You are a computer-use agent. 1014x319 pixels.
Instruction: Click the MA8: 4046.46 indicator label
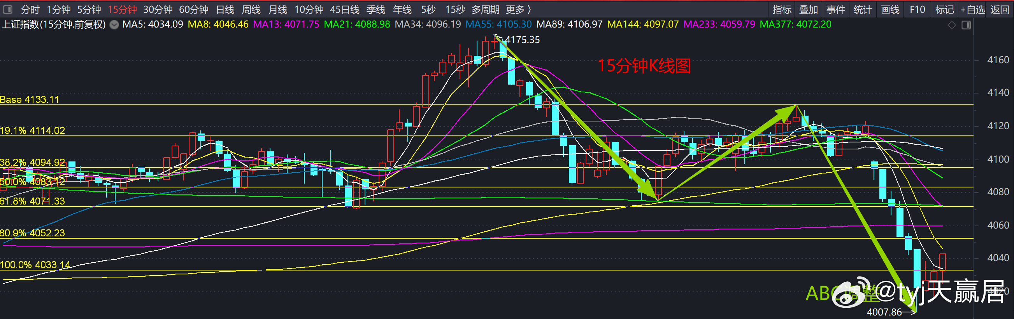(x=218, y=24)
